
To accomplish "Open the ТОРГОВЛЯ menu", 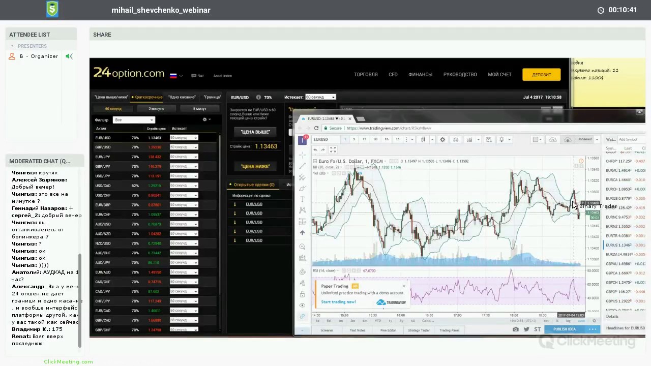I will [x=366, y=75].
